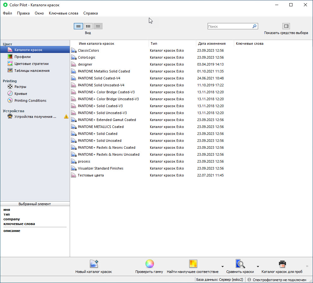The height and width of the screenshot is (283, 313).
Task: Open the Файл menu
Action: click(x=7, y=13)
